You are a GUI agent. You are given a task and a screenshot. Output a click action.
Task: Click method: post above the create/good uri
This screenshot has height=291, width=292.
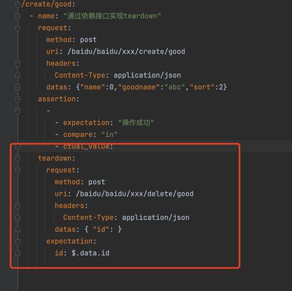(71, 39)
